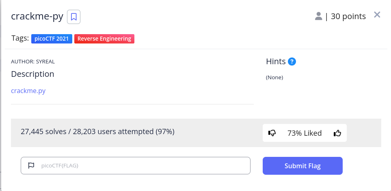Dislike challenge with thumbs down icon

point(272,133)
